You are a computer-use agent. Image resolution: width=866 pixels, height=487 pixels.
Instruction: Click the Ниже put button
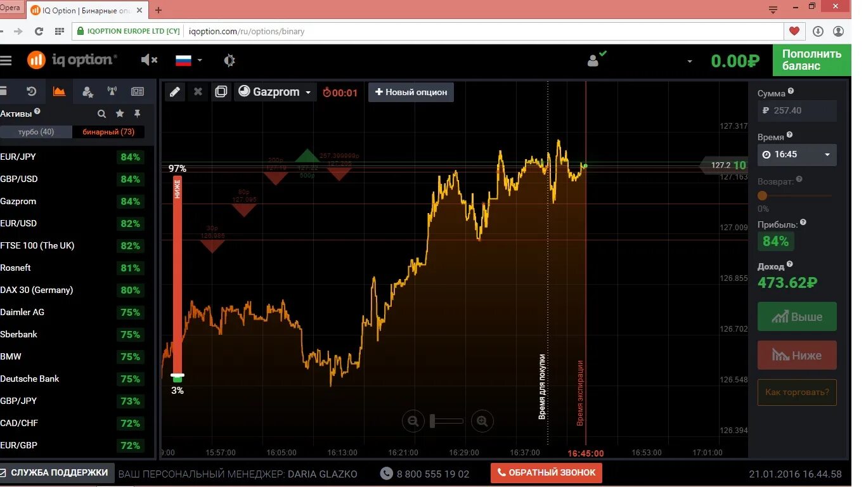tap(797, 355)
